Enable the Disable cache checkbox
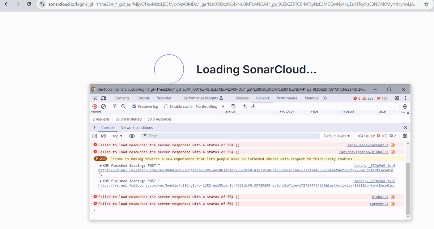The height and width of the screenshot is (229, 434). pyautogui.click(x=166, y=107)
